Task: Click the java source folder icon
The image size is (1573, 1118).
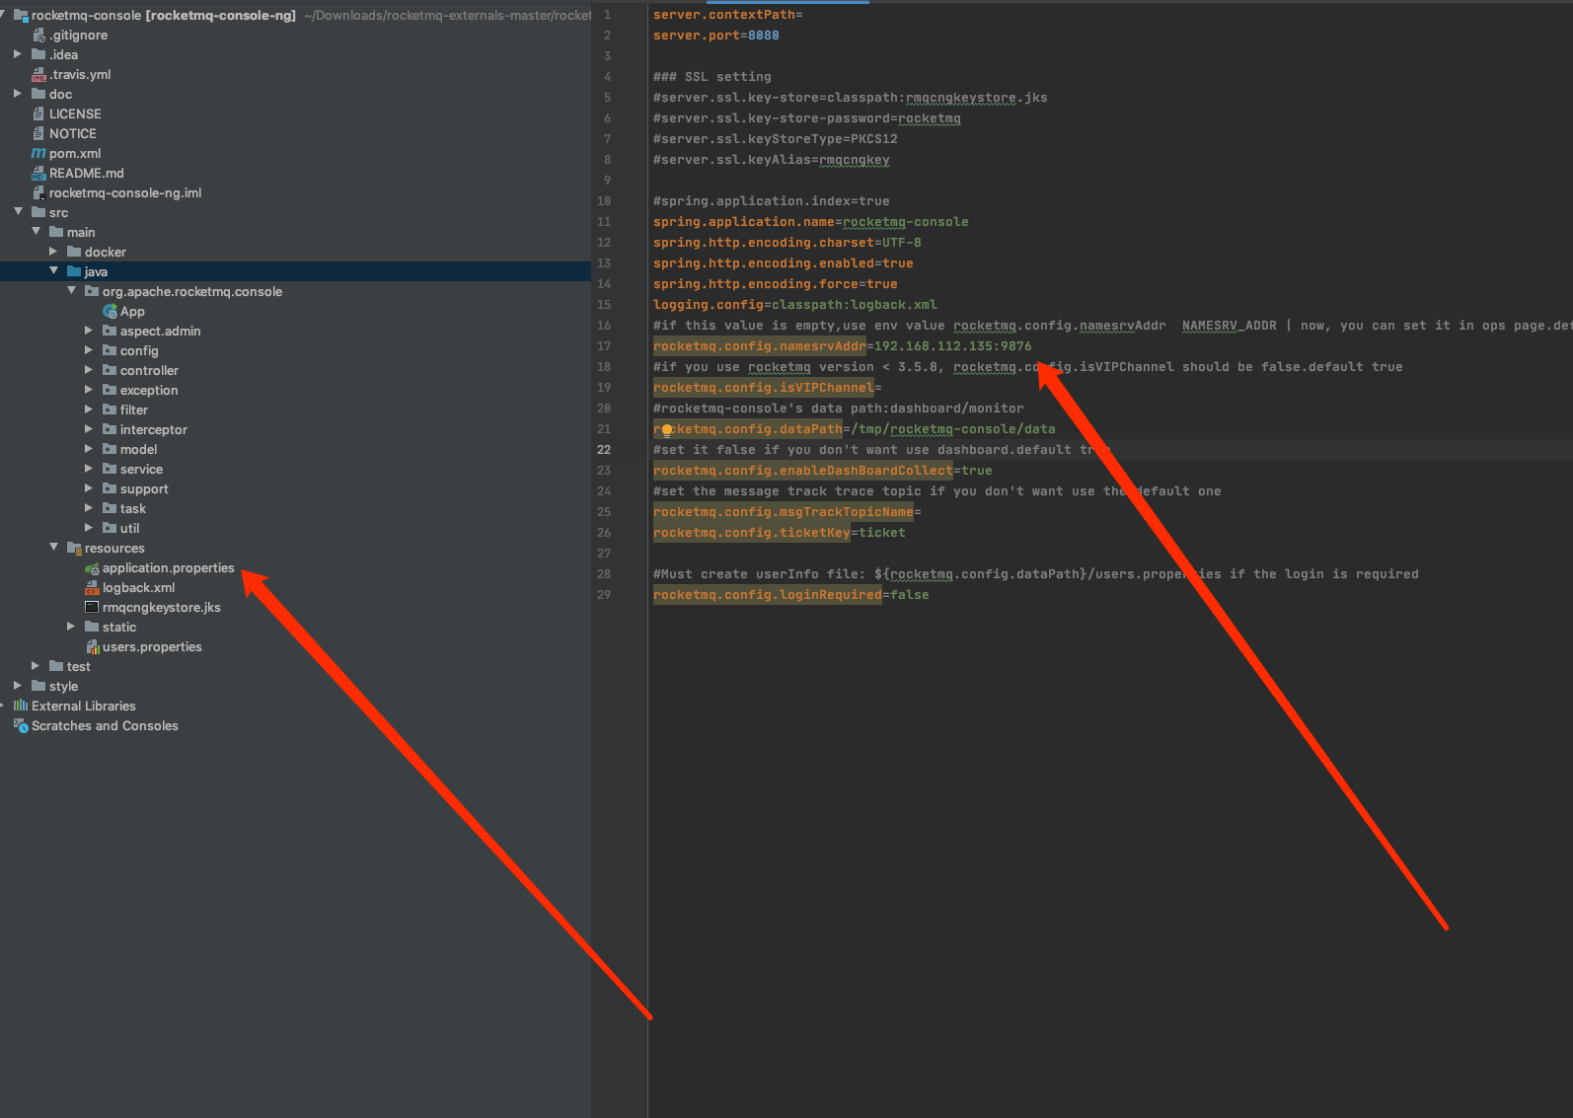Action: click(74, 272)
